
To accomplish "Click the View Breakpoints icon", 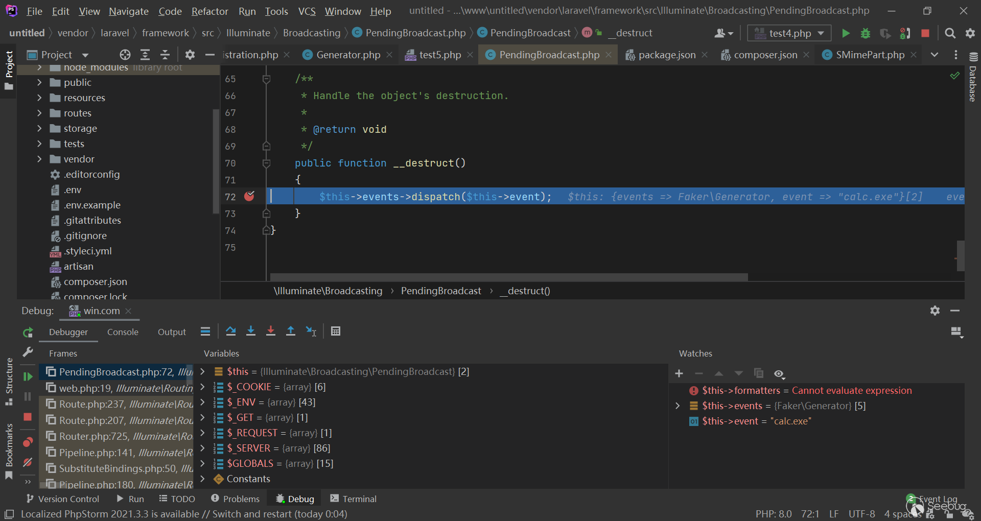I will 28,442.
